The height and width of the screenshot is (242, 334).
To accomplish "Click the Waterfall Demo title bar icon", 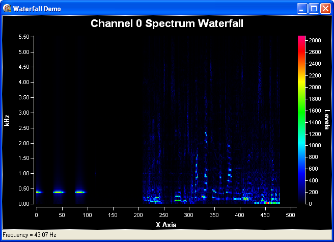I will (x=7, y=8).
